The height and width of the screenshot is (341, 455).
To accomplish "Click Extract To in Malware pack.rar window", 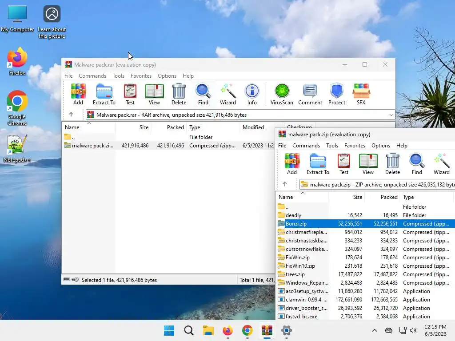I will coord(104,94).
